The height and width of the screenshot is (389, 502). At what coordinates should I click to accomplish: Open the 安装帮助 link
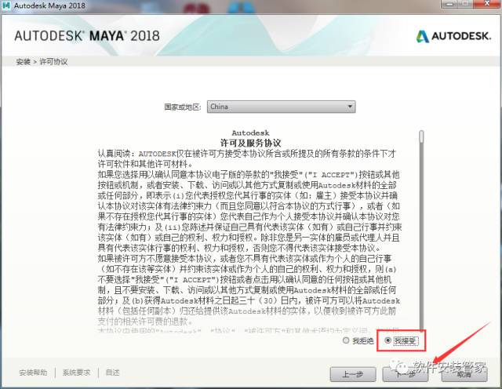click(33, 373)
